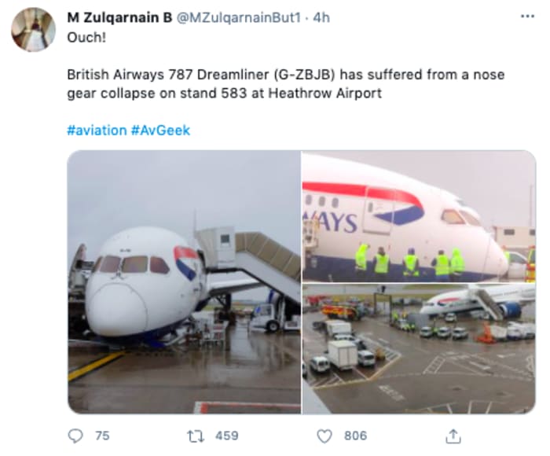Like the tweet with the heart icon

pos(324,435)
